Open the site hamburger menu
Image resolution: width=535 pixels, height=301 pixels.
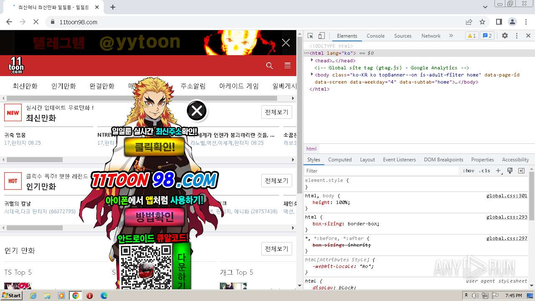(288, 66)
